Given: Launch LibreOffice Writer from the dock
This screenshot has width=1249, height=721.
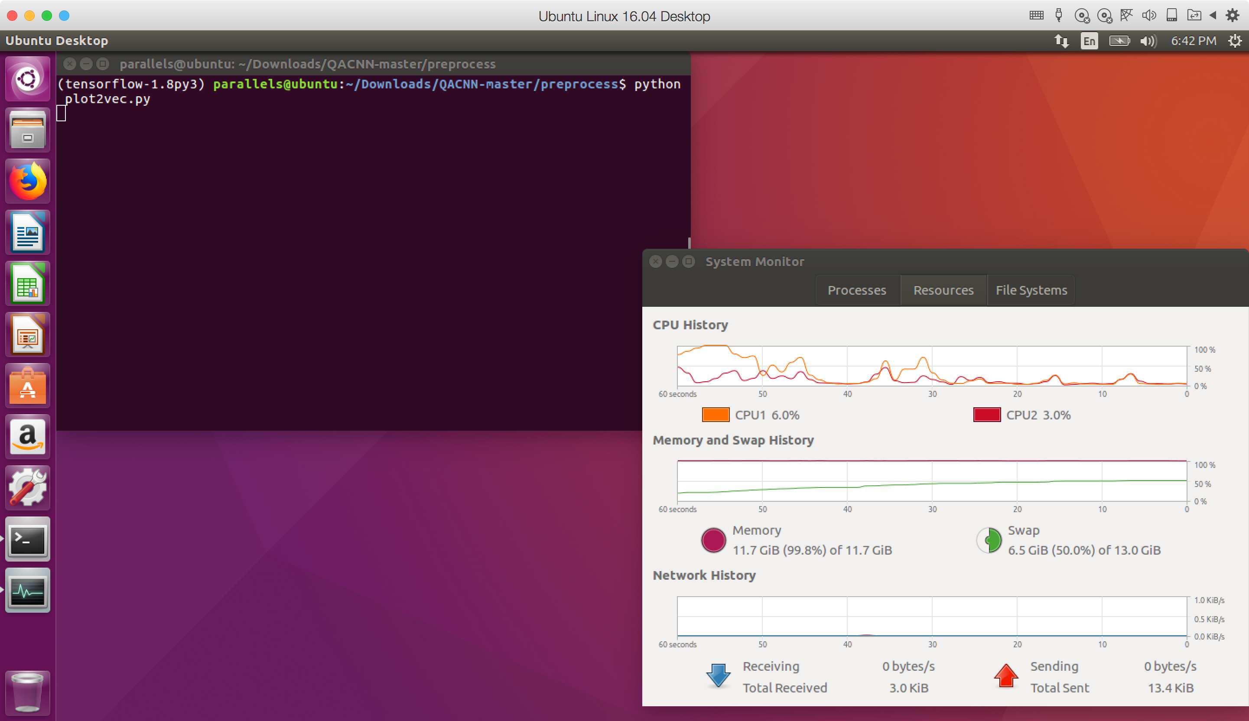Looking at the screenshot, I should 28,232.
